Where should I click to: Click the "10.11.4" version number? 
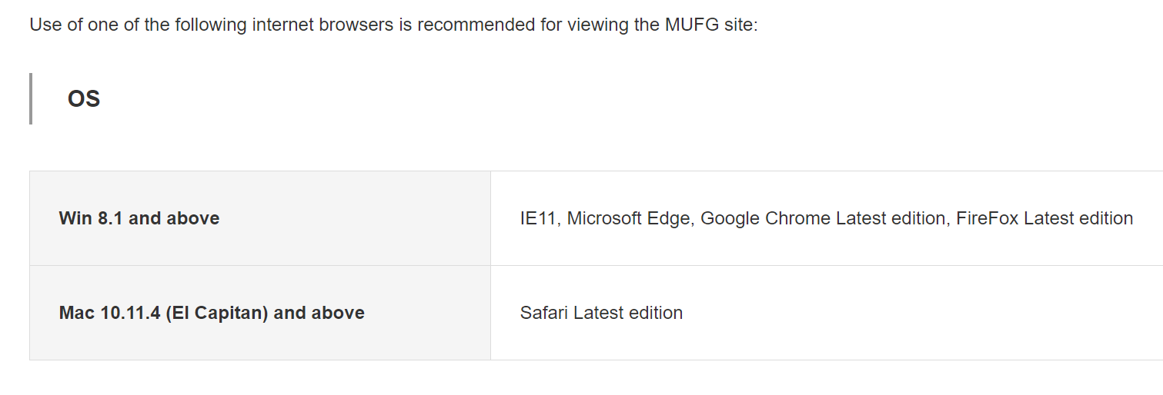coord(130,313)
